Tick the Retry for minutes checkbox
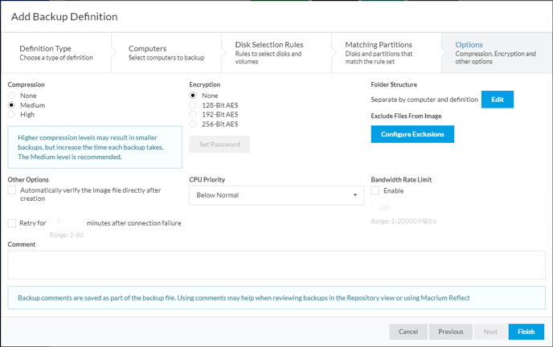This screenshot has width=553, height=347. click(x=12, y=223)
